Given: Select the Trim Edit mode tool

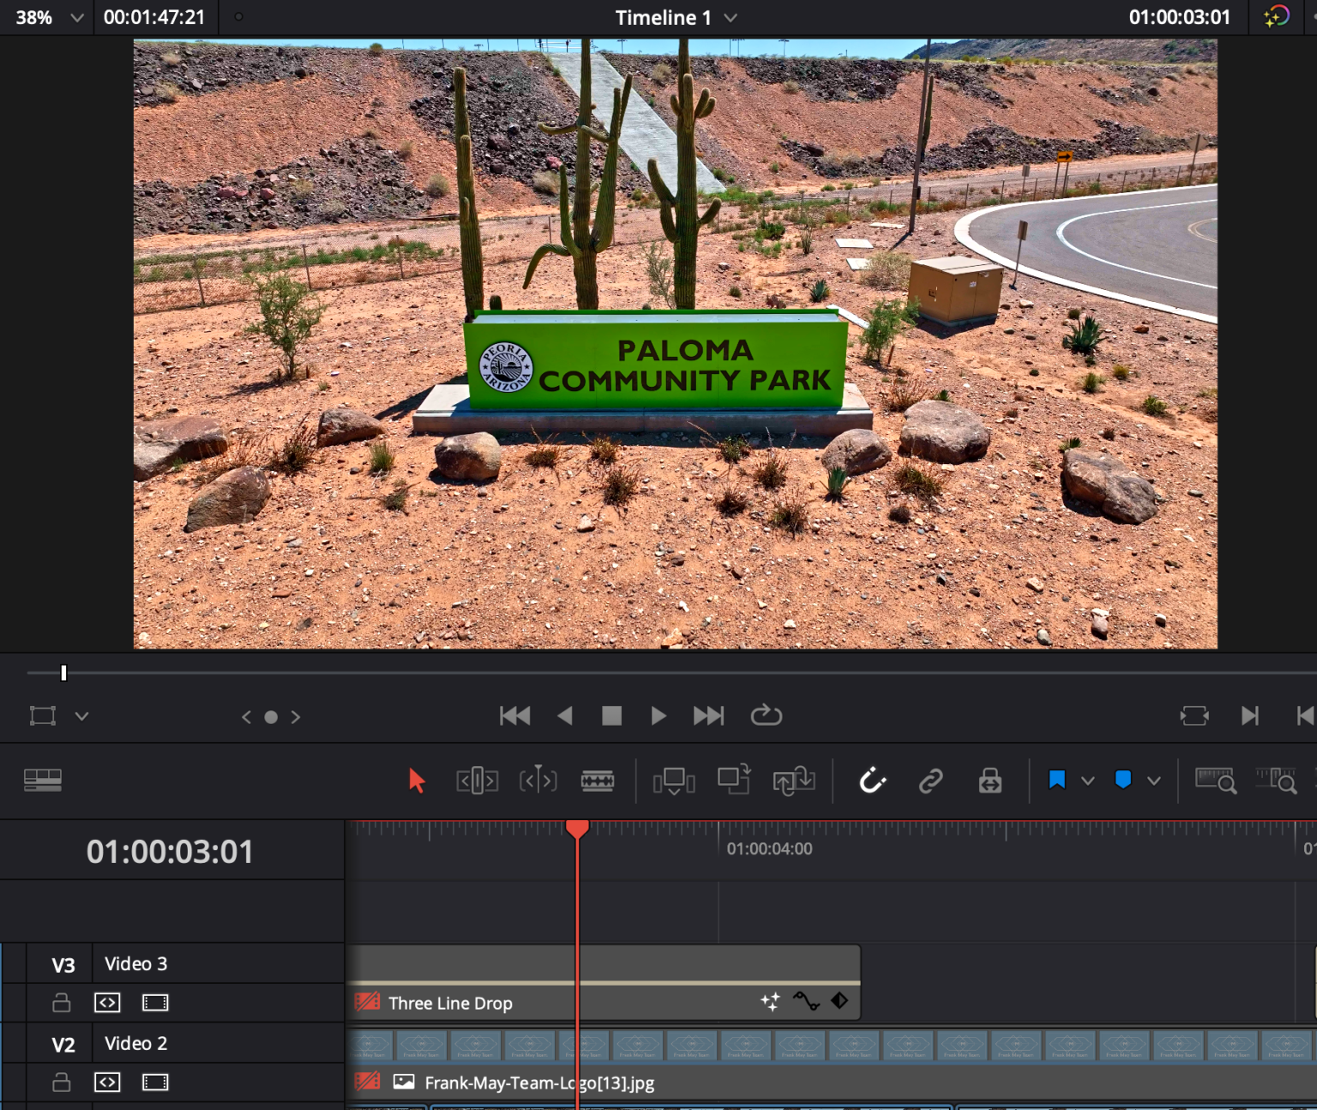Looking at the screenshot, I should pyautogui.click(x=477, y=781).
